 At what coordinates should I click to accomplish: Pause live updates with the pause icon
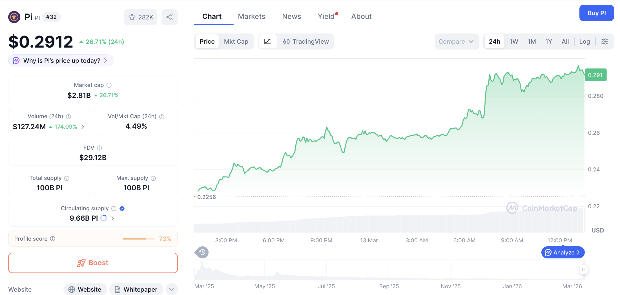point(583,269)
